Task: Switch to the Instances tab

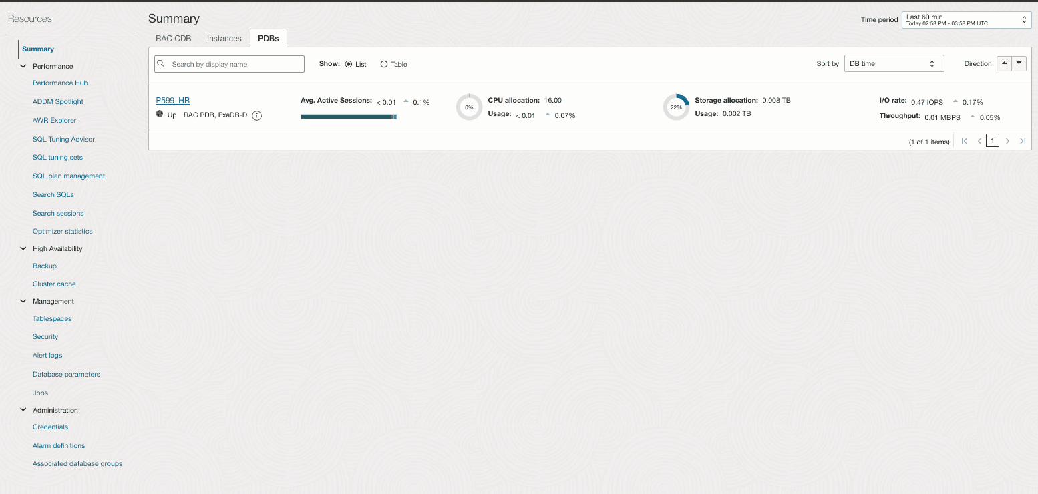Action: tap(224, 39)
